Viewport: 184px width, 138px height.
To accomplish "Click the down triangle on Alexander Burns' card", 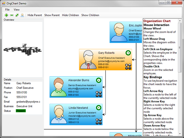I will click(100, 93).
